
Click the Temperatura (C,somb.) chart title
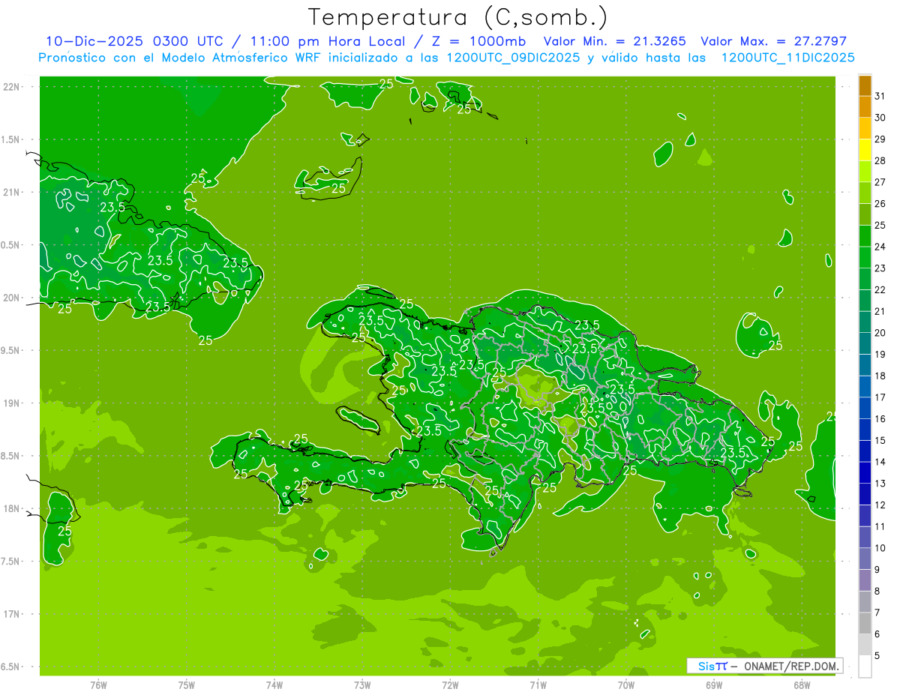(458, 17)
